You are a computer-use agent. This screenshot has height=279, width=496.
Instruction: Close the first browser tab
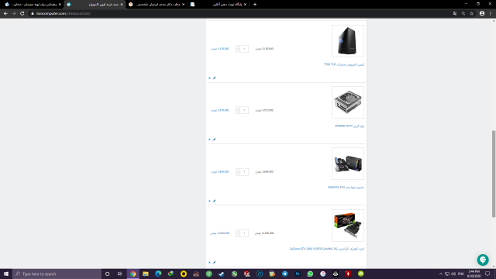point(60,5)
